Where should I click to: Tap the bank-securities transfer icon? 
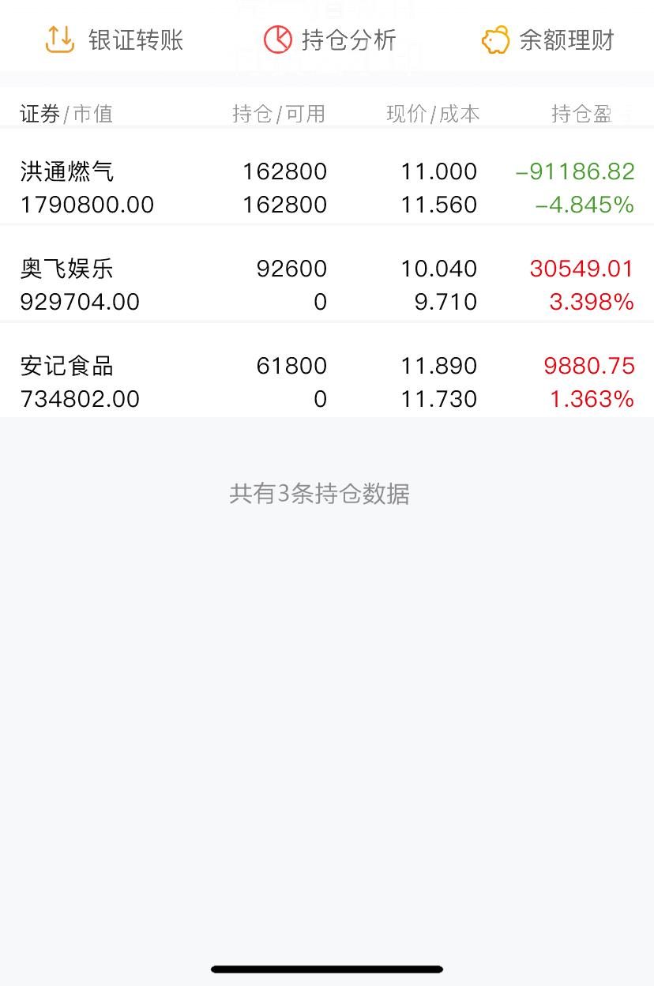(x=60, y=40)
